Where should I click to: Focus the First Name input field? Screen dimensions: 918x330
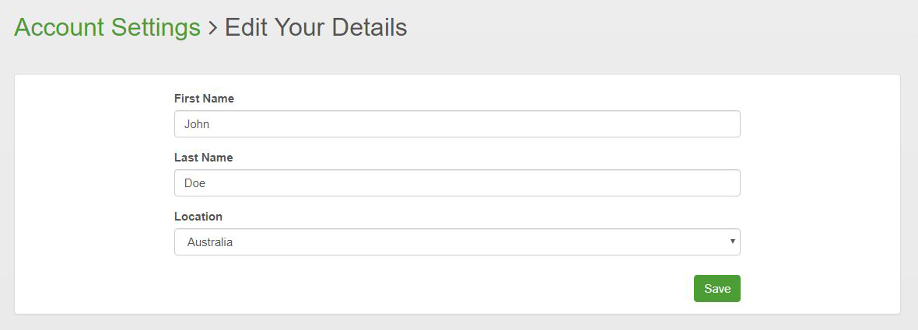coord(457,124)
